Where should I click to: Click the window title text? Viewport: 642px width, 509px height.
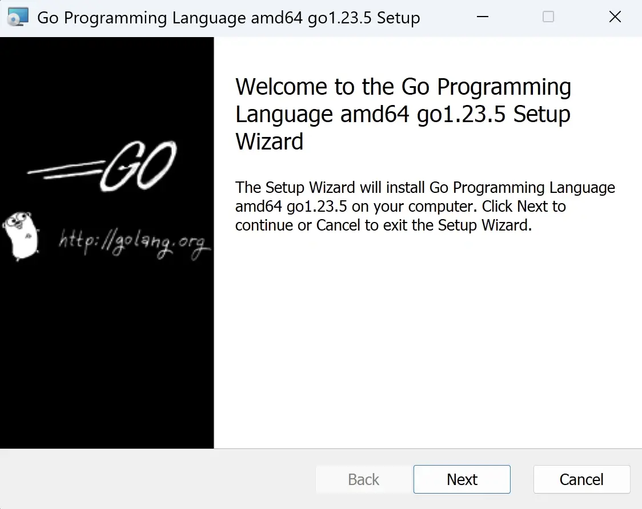coord(228,18)
